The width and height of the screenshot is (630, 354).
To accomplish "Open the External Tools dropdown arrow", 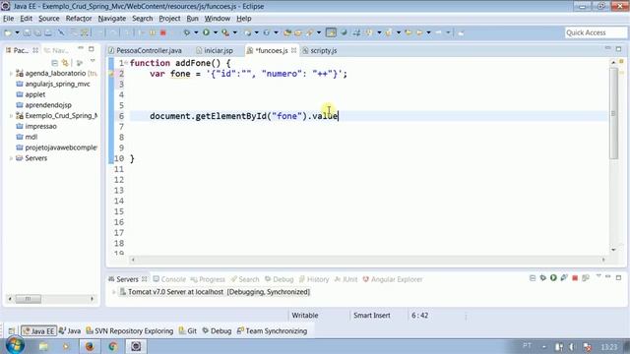I will (235, 32).
